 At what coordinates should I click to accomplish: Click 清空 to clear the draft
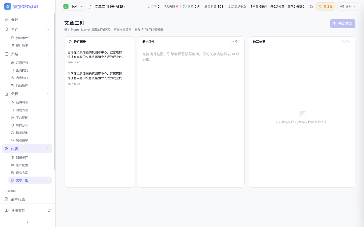pos(236,42)
